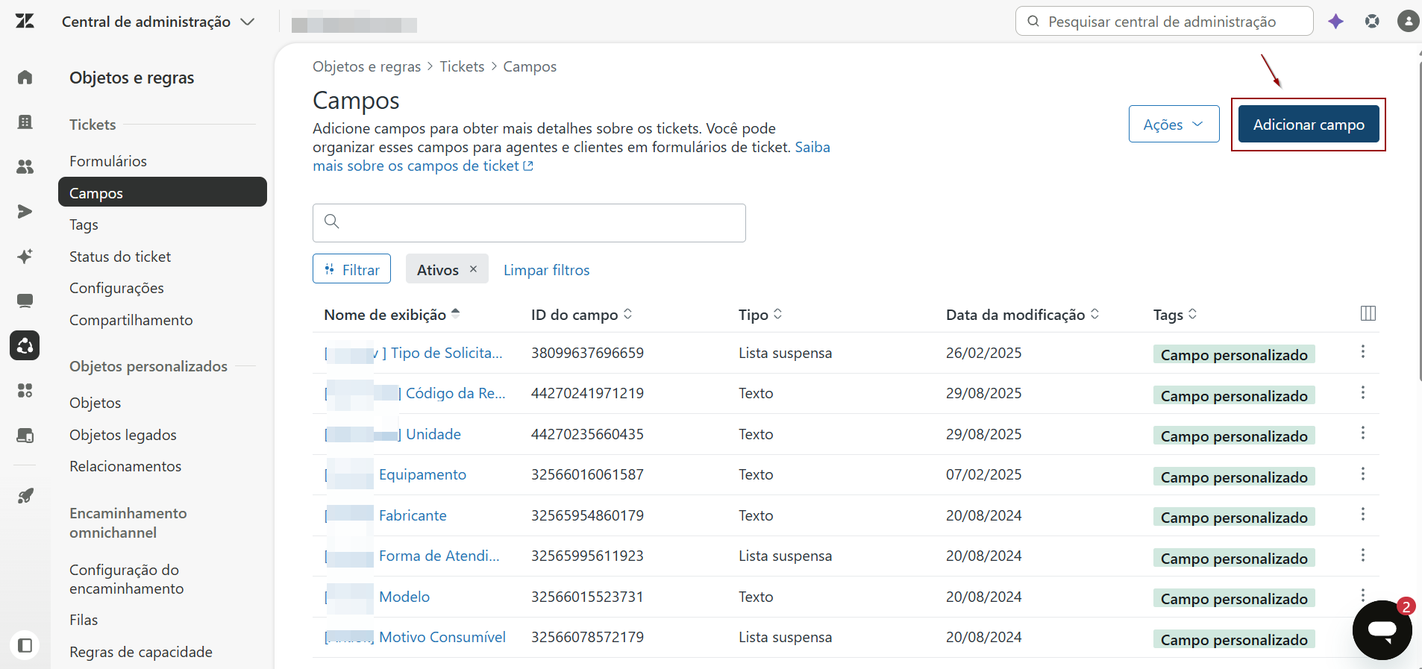1422x669 pixels.
Task: Focus the Pesquisar central de administração box
Action: click(x=1164, y=21)
